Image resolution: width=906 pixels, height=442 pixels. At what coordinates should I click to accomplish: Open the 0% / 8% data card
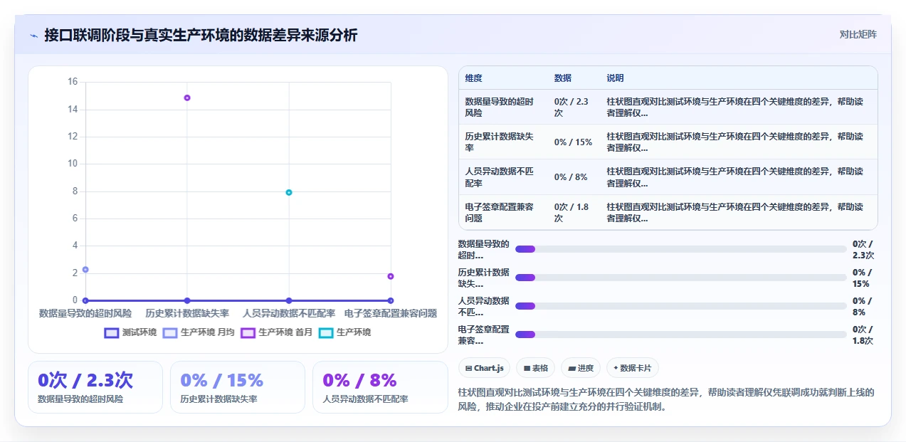pyautogui.click(x=380, y=387)
